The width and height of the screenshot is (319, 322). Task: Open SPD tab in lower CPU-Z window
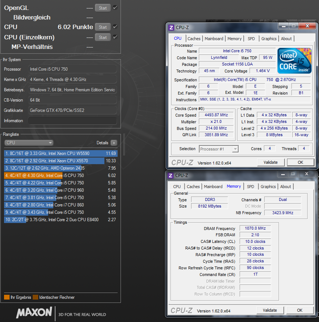[251, 187]
